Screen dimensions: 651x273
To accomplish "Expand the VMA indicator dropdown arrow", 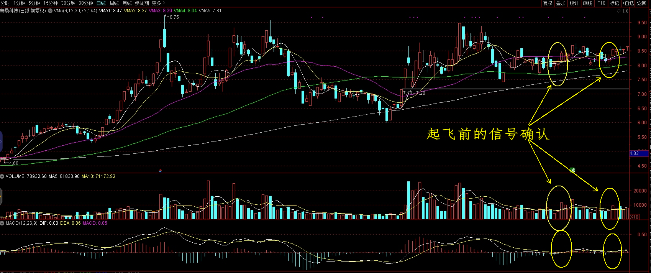I will pos(50,11).
